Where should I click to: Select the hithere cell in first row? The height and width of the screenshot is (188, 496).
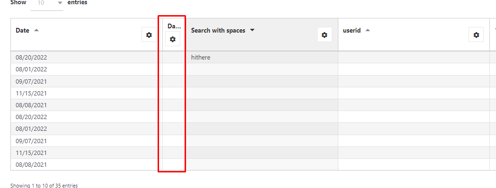pos(262,58)
